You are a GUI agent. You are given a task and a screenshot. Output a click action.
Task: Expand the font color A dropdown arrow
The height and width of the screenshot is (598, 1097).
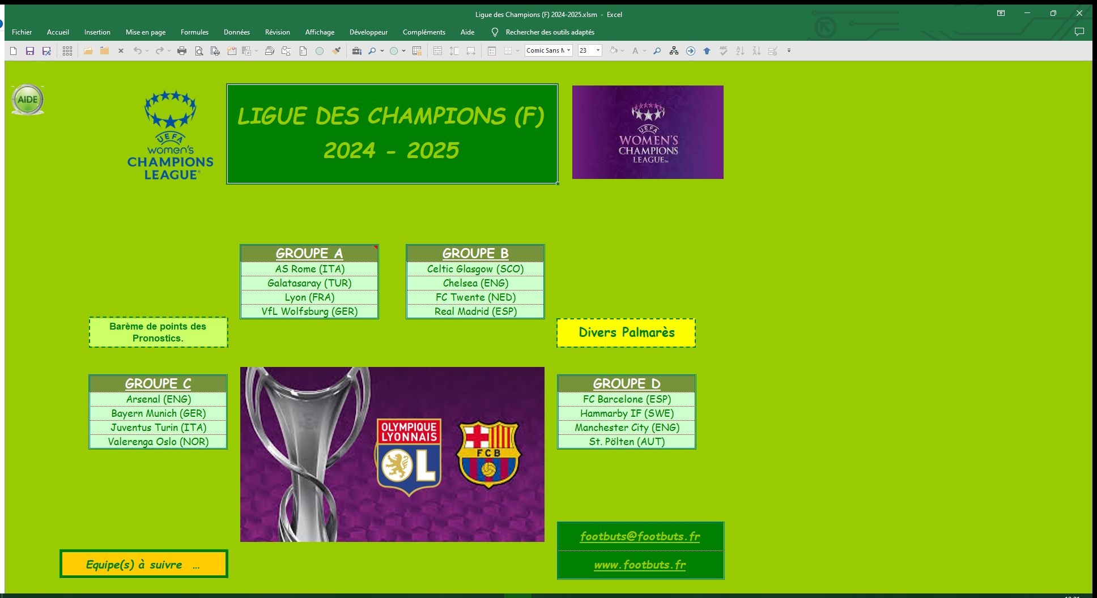click(644, 51)
